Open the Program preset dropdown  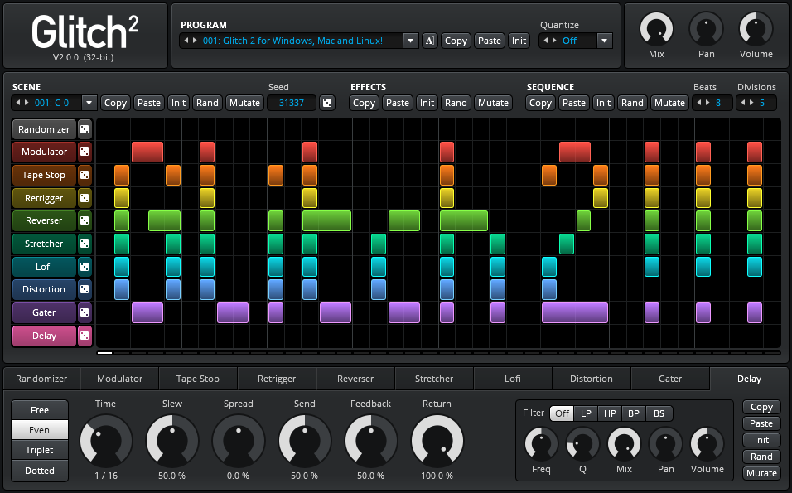pyautogui.click(x=411, y=41)
